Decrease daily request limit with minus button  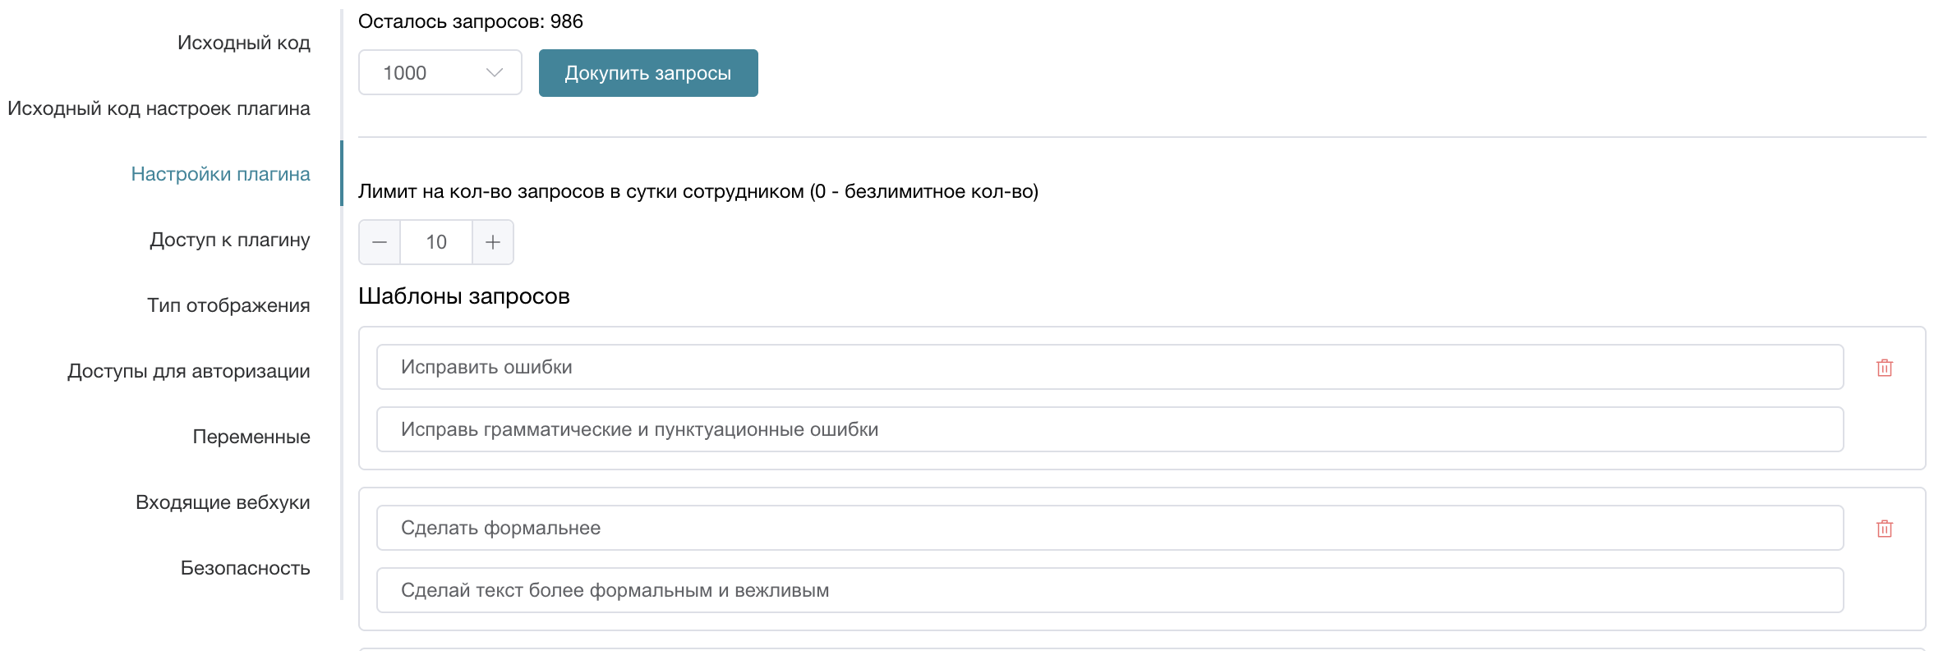click(x=380, y=242)
